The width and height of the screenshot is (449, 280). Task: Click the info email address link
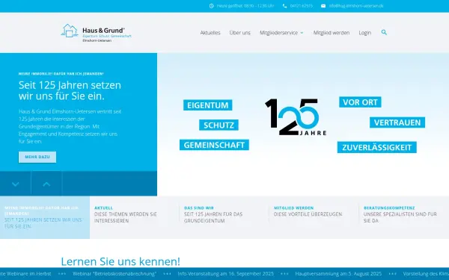click(356, 6)
